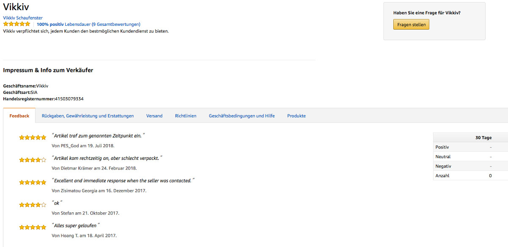Viewport: 508px width, 247px height.
Task: Click the seller's overall star rating icon
Action: click(x=17, y=24)
